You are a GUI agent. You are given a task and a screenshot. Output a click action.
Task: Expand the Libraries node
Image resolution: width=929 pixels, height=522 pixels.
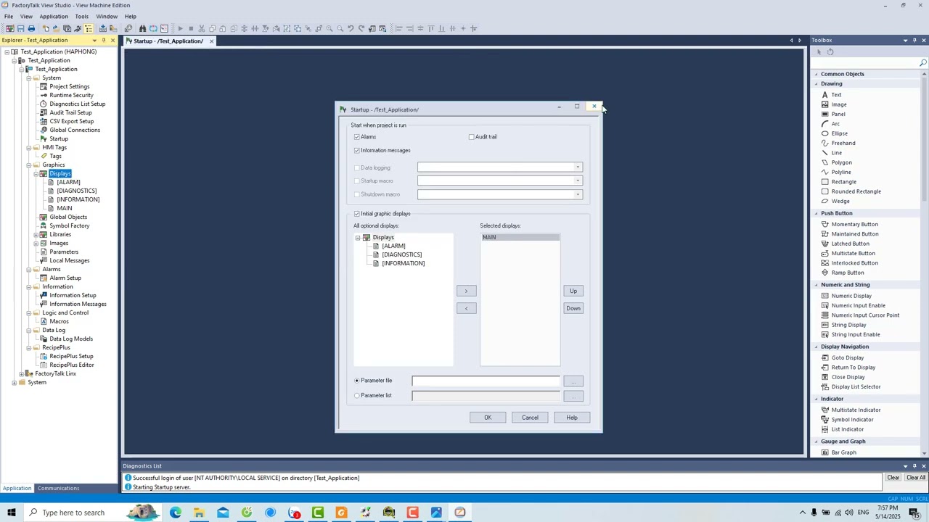point(36,234)
